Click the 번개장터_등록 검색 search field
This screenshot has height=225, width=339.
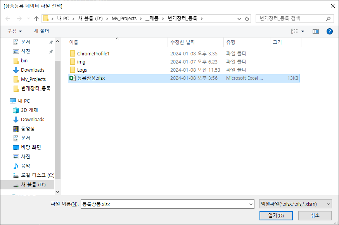click(x=291, y=19)
